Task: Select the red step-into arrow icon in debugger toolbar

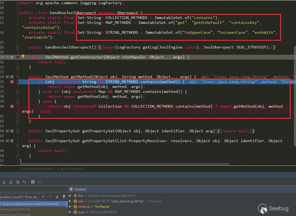Action: point(4,182)
